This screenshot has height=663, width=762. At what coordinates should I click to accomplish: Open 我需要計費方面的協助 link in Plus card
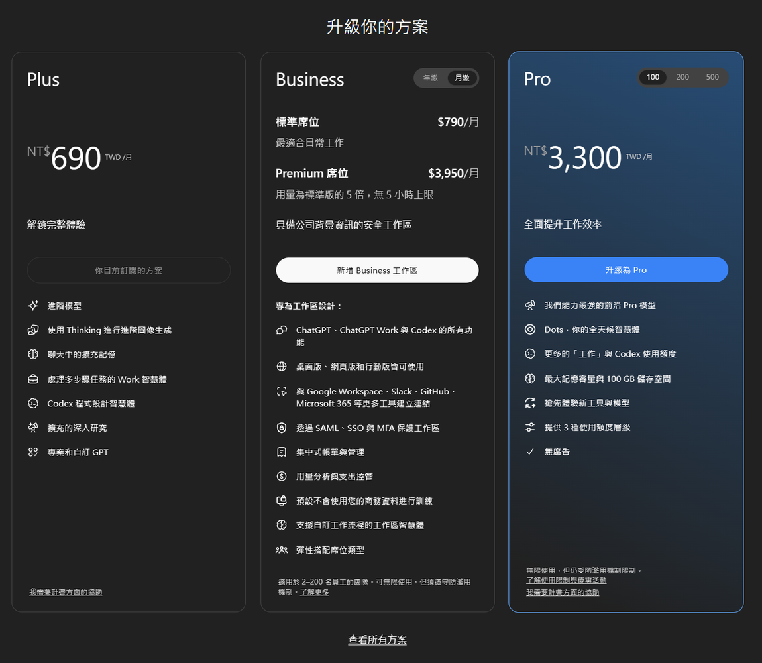(x=66, y=592)
